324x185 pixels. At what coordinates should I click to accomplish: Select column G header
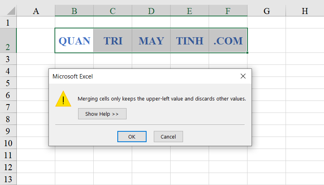(267, 11)
